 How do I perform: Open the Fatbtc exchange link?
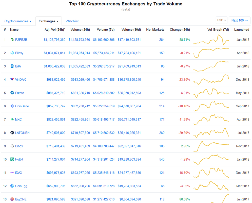[20, 93]
